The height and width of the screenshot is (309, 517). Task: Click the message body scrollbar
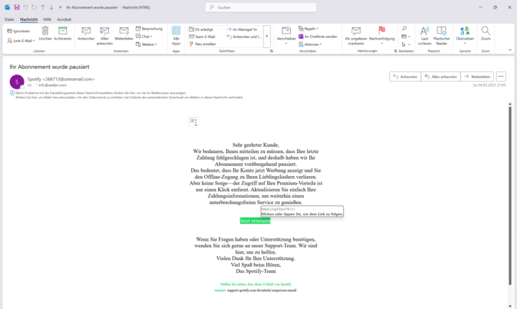[x=510, y=195]
